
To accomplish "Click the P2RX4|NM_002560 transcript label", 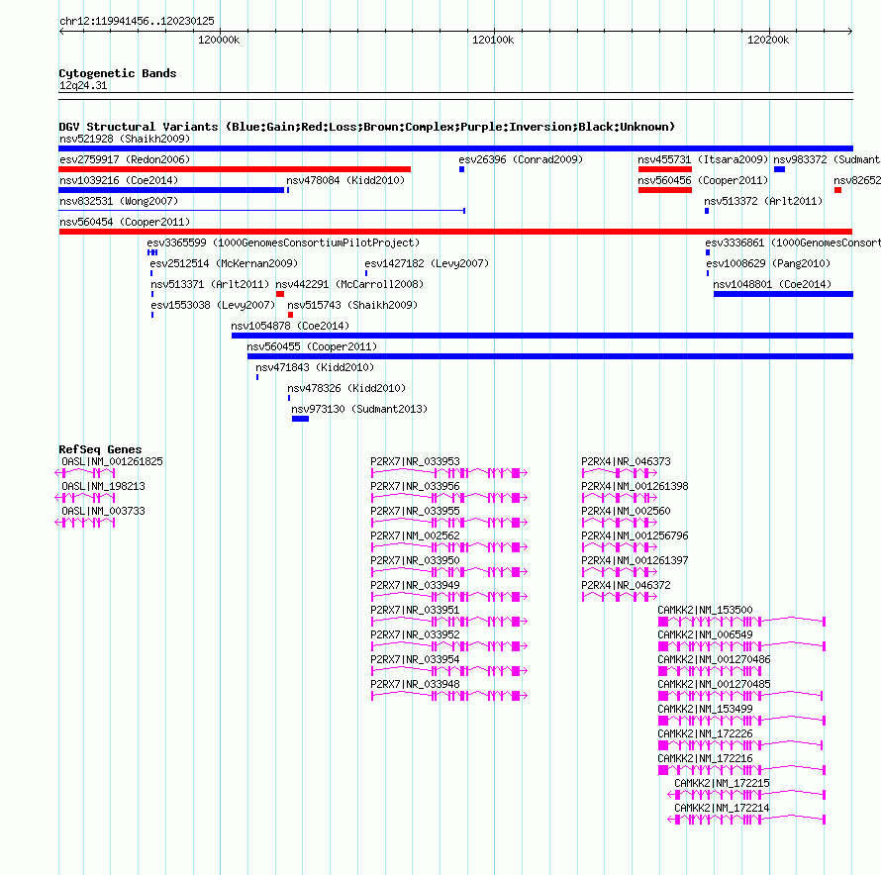I will [x=626, y=511].
